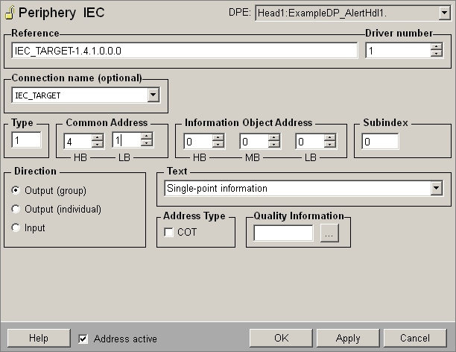This screenshot has width=456, height=352.
Task: Choose Input as the direction
Action: point(16,227)
